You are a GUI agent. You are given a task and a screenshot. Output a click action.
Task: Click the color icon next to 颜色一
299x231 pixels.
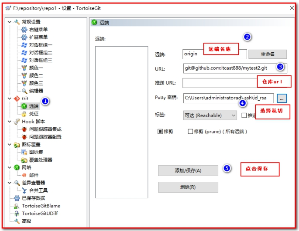[x=24, y=68]
